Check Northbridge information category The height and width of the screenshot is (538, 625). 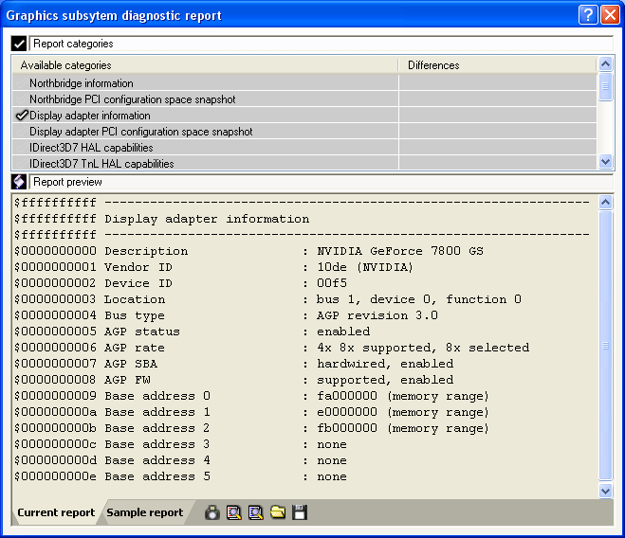[x=22, y=83]
